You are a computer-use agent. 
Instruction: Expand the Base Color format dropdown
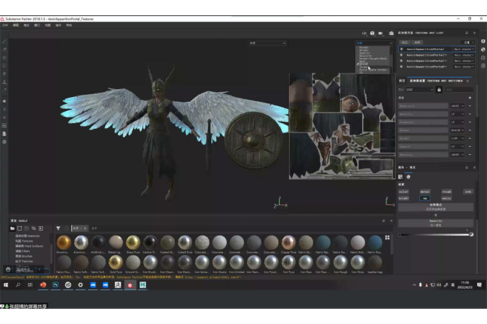pyautogui.click(x=457, y=106)
